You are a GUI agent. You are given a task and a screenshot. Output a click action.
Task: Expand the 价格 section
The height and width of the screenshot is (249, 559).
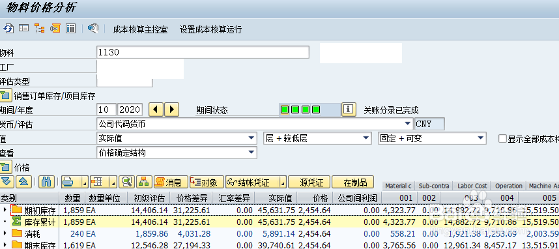point(5,167)
